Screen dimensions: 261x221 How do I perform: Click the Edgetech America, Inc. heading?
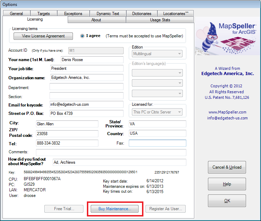click(x=228, y=73)
